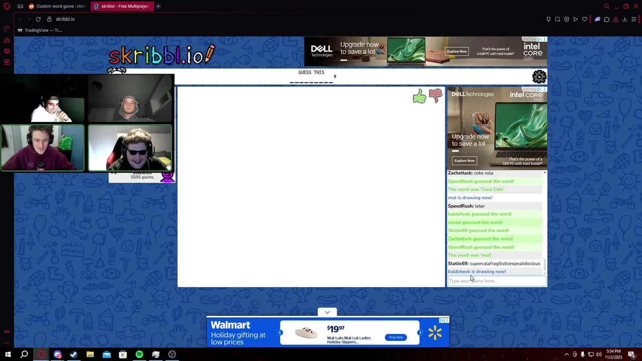Click Explore Now in top Dell banner

(x=457, y=51)
